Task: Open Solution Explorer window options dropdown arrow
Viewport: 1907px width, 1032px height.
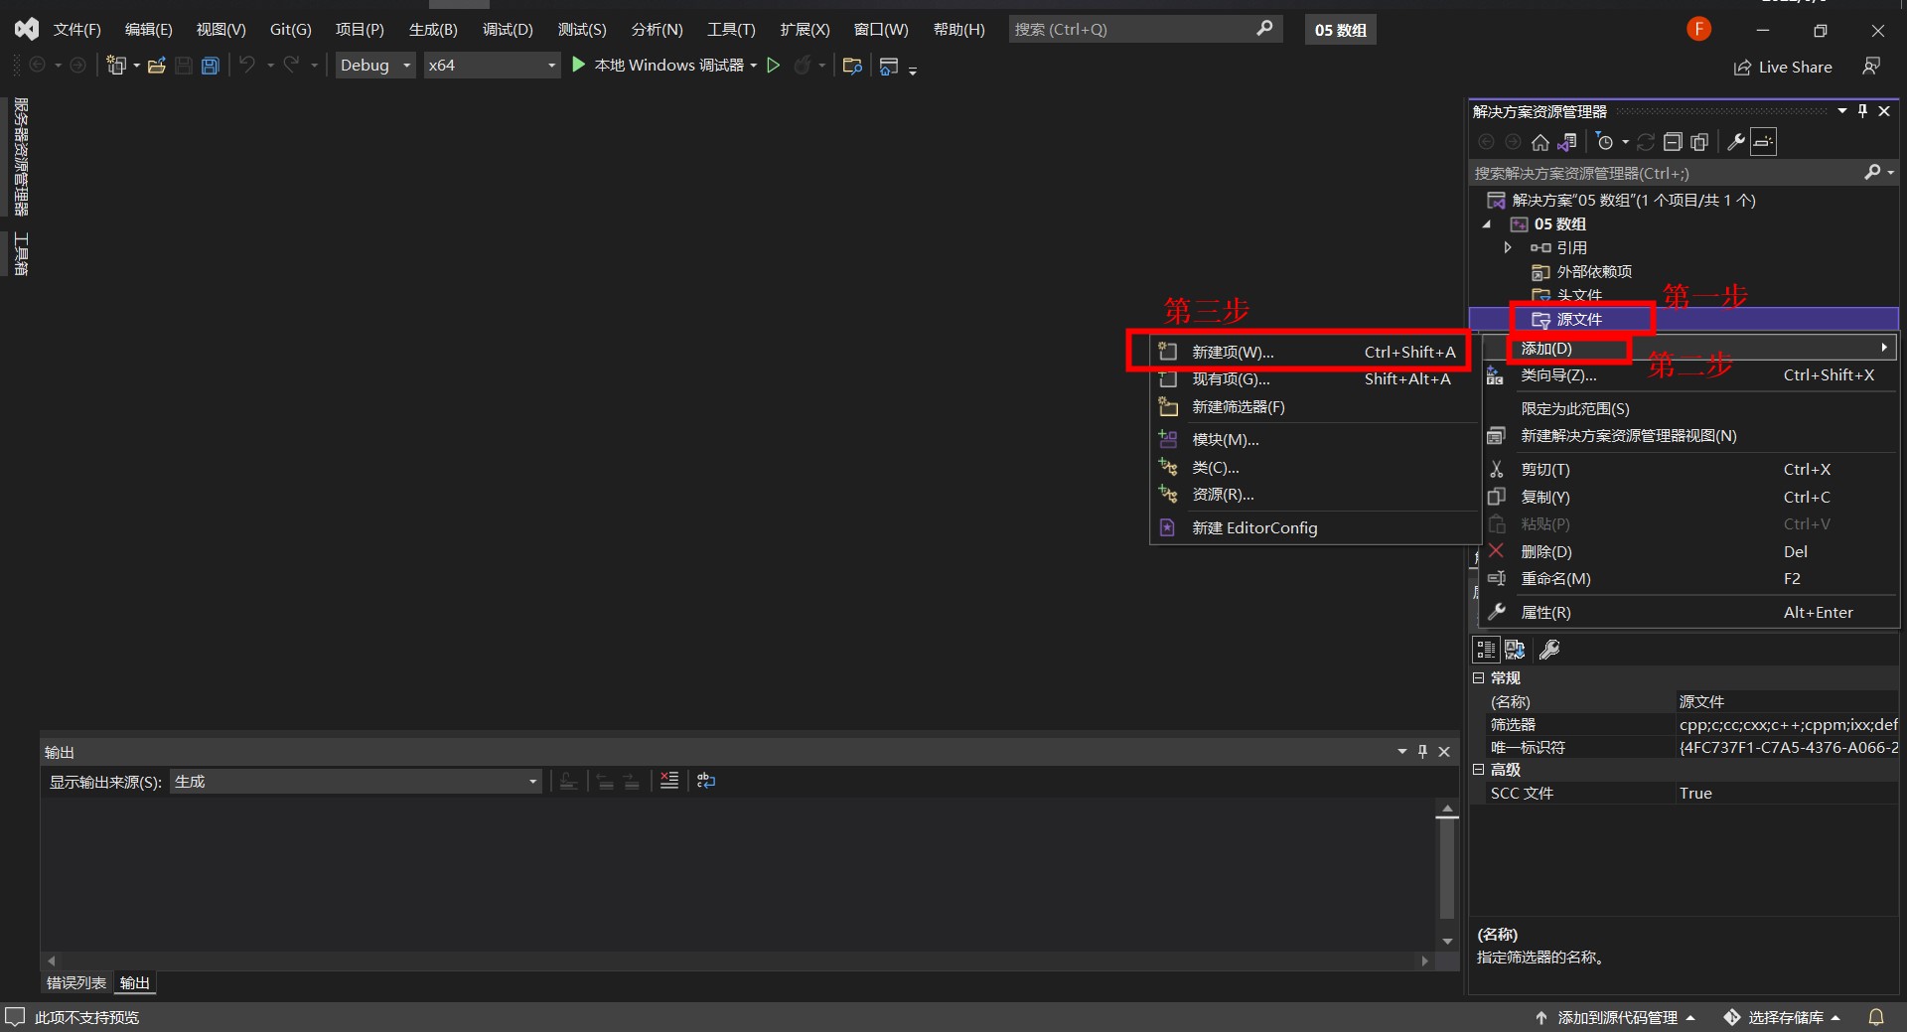Action: pos(1842,111)
